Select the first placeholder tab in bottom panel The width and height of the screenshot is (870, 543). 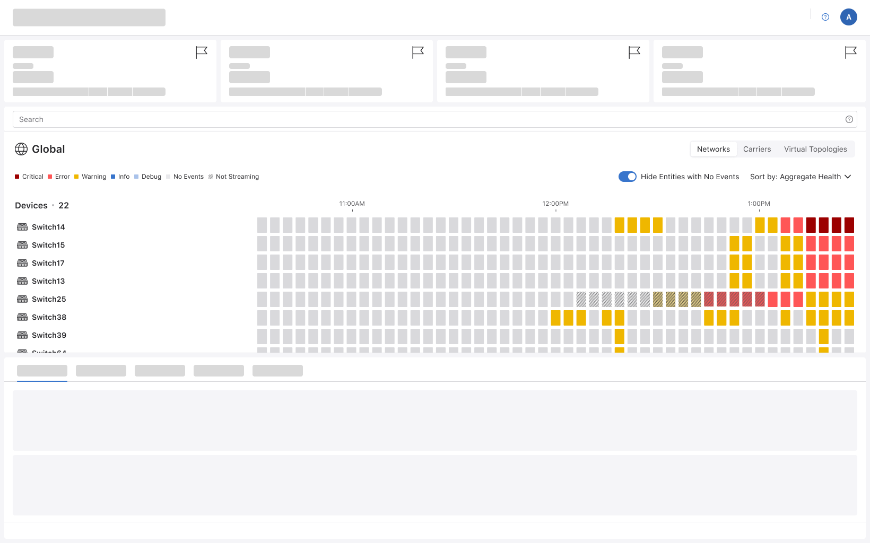(42, 371)
